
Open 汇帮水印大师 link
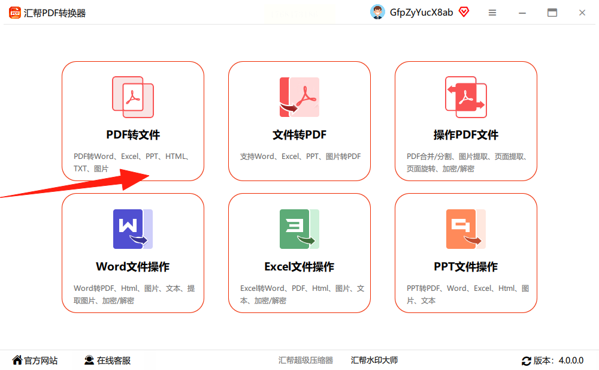(x=374, y=360)
